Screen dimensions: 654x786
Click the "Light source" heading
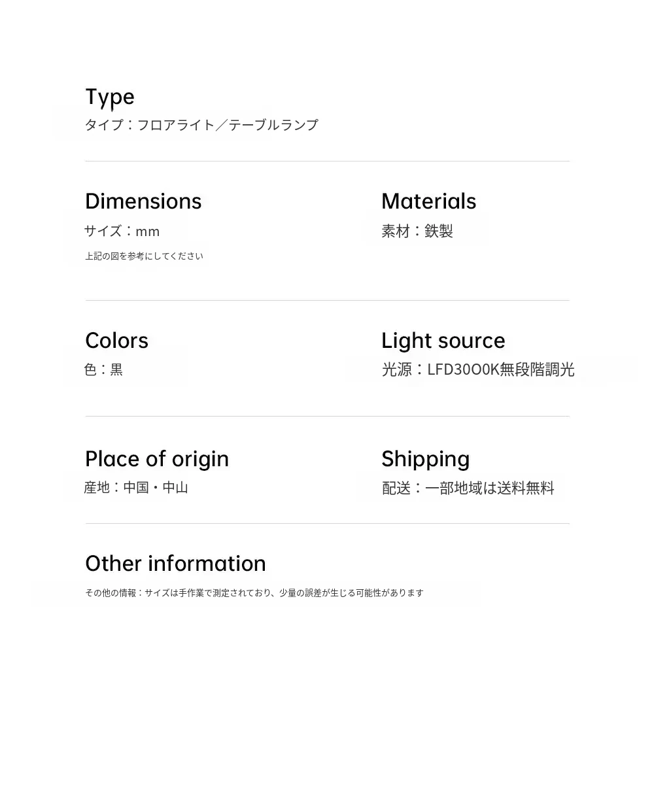(x=443, y=341)
